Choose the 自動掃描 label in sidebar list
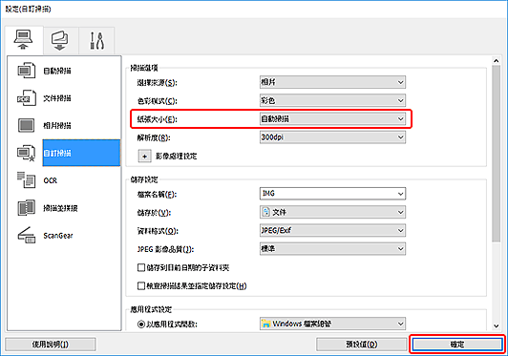This screenshot has height=356, width=508. (x=57, y=71)
